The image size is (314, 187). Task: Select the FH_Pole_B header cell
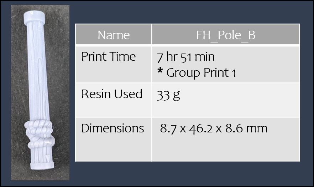[225, 34]
